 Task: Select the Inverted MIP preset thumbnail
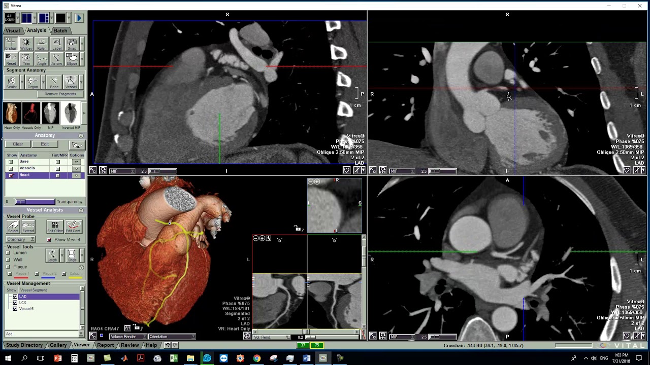pyautogui.click(x=71, y=114)
